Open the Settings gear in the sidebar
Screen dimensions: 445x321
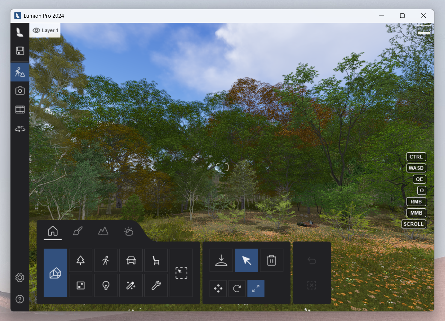20,278
